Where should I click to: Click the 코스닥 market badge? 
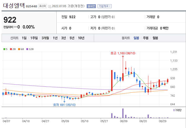coord(42,6)
